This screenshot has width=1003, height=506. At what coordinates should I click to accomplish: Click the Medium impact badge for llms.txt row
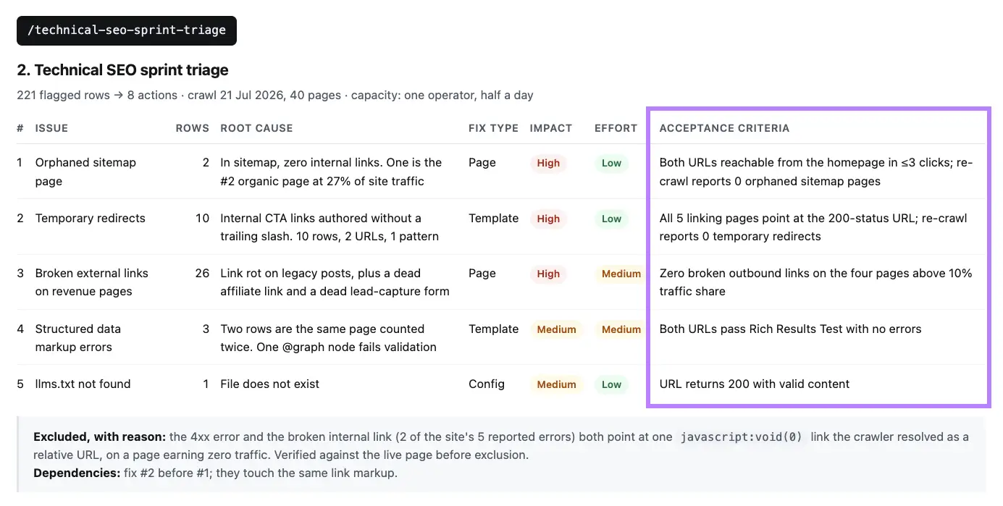click(556, 384)
